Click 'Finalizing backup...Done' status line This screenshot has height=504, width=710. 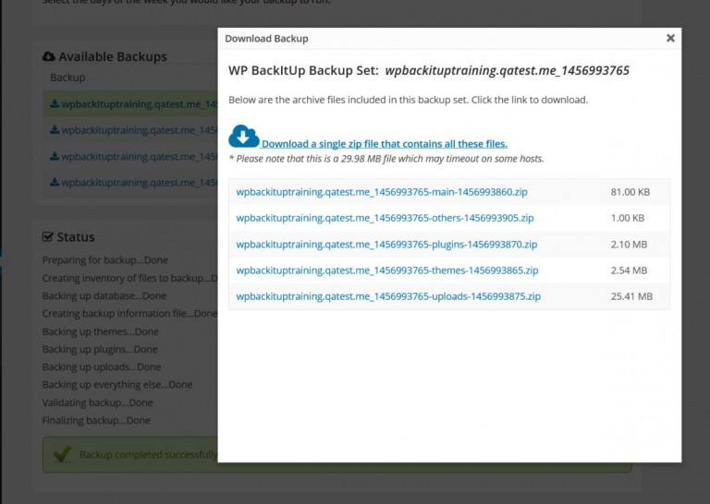coord(96,420)
